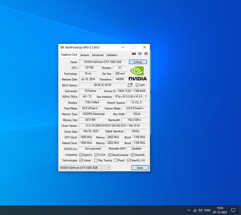Open the hamburger menu in GPU-Z
241x215 pixels.
146,54
